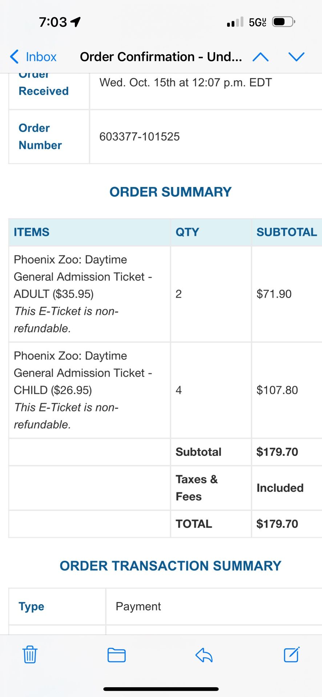
Task: Tap the trash icon to delete this email
Action: 30,655
